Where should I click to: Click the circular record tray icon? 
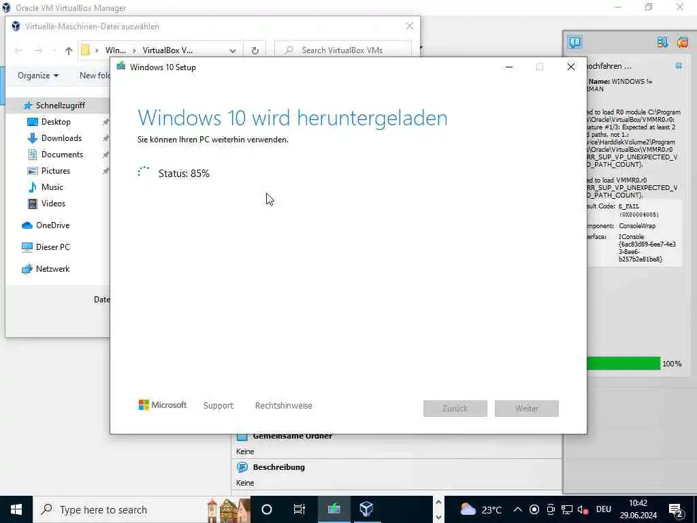(x=534, y=509)
